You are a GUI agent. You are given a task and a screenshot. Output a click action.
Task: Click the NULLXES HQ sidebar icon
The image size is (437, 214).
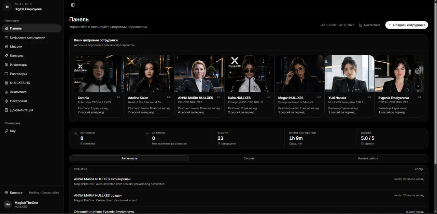[x=6, y=83]
